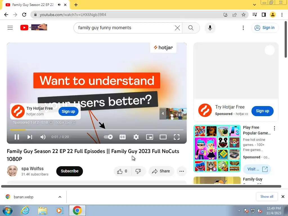Visit hotjar.com link in ad overlay

click(65, 122)
